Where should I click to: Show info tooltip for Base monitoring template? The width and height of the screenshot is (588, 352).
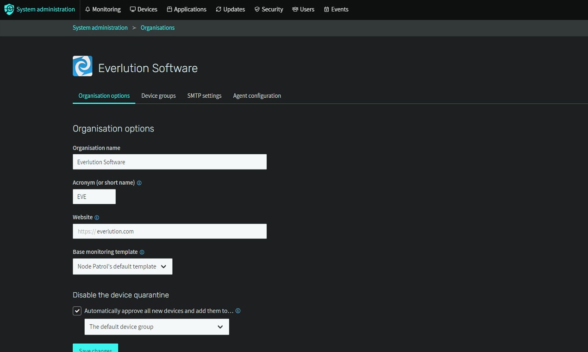(x=142, y=252)
